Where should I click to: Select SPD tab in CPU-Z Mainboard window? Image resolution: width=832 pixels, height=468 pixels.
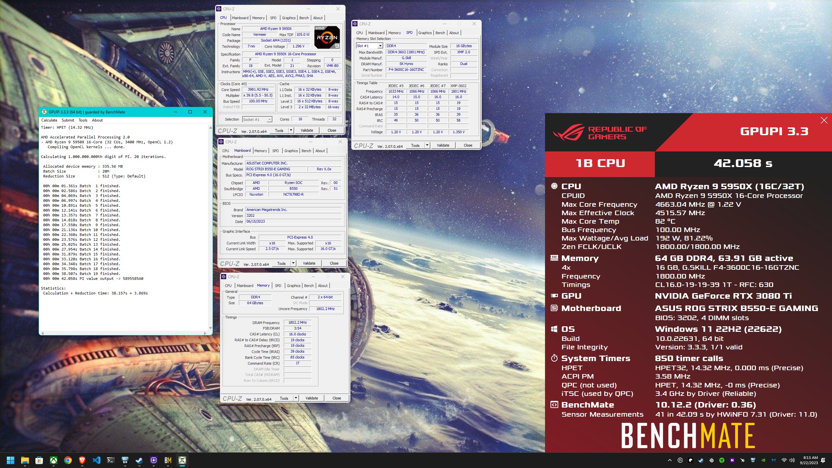(x=276, y=151)
